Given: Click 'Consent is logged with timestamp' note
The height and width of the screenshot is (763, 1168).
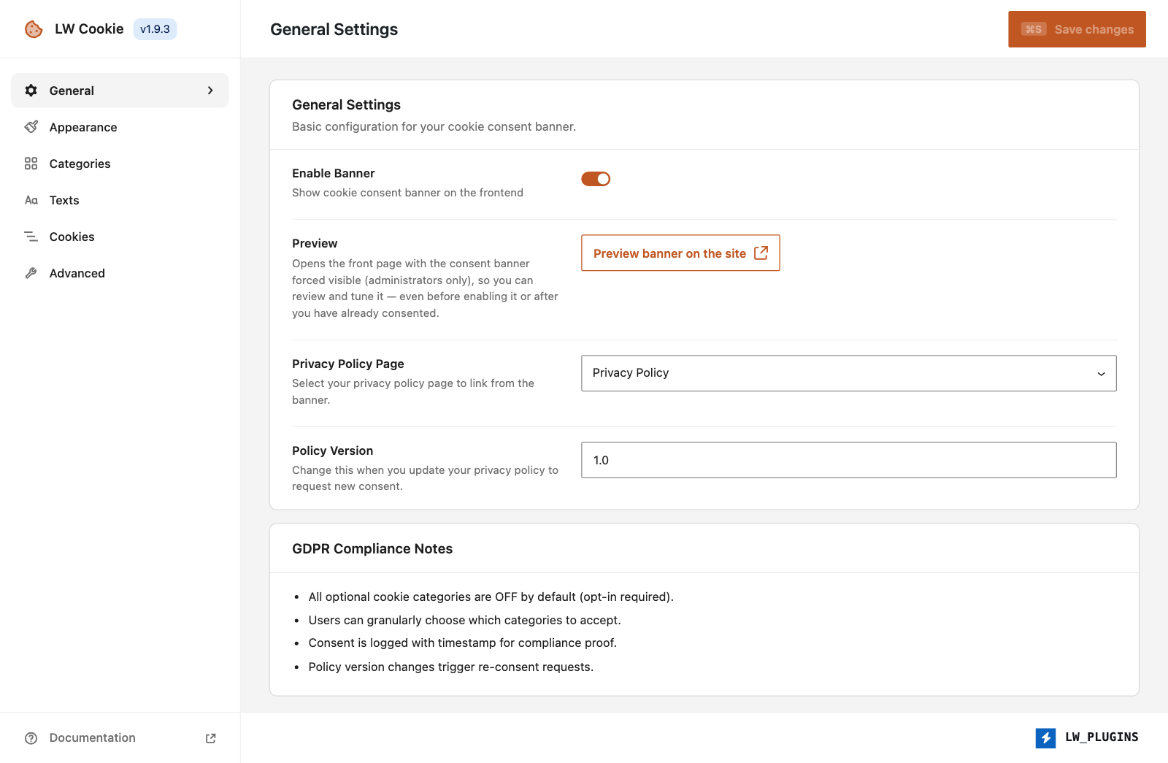Looking at the screenshot, I should pos(463,643).
